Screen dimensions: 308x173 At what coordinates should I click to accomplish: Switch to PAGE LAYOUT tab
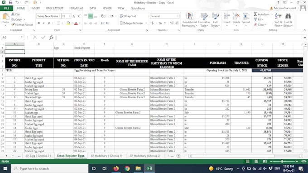click(54, 8)
